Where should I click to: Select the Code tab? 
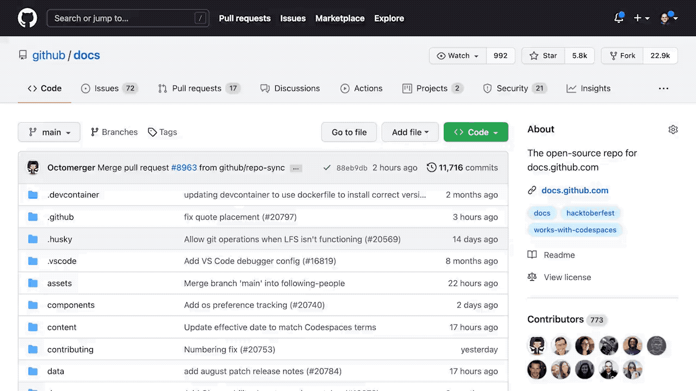pyautogui.click(x=45, y=89)
